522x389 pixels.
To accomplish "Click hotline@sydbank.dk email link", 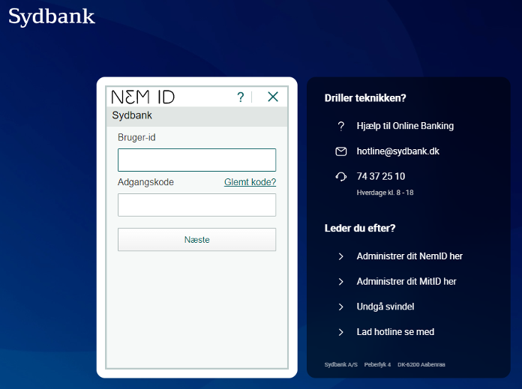I will 397,151.
